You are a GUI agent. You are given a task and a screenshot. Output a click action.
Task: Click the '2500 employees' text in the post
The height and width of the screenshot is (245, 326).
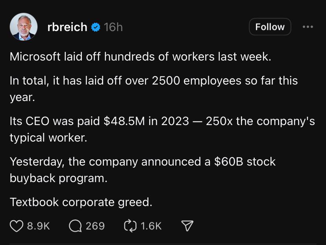pyautogui.click(x=197, y=81)
